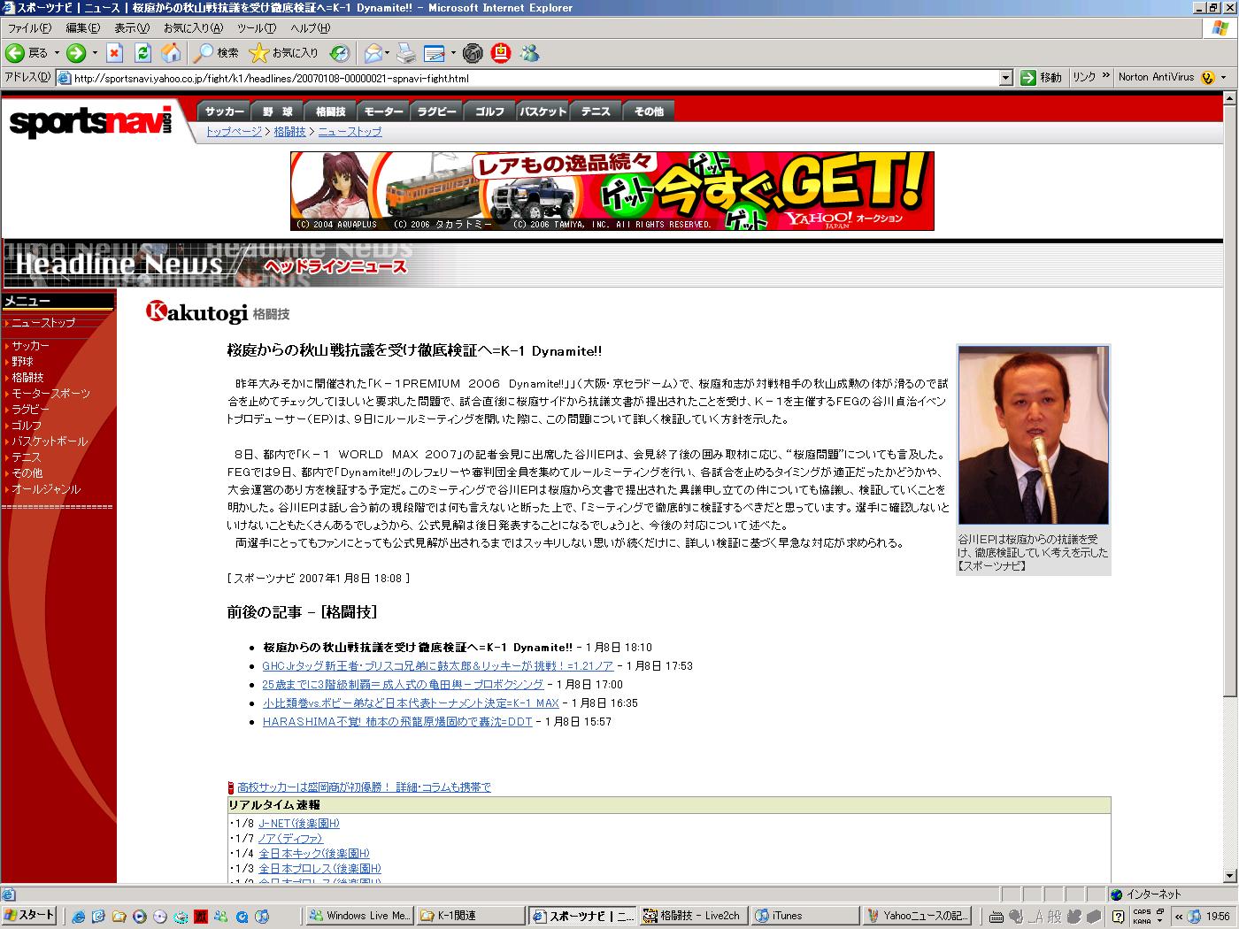Screen dimensions: 1239x929
Task: Open the address bar URL dropdown
Action: (1005, 78)
